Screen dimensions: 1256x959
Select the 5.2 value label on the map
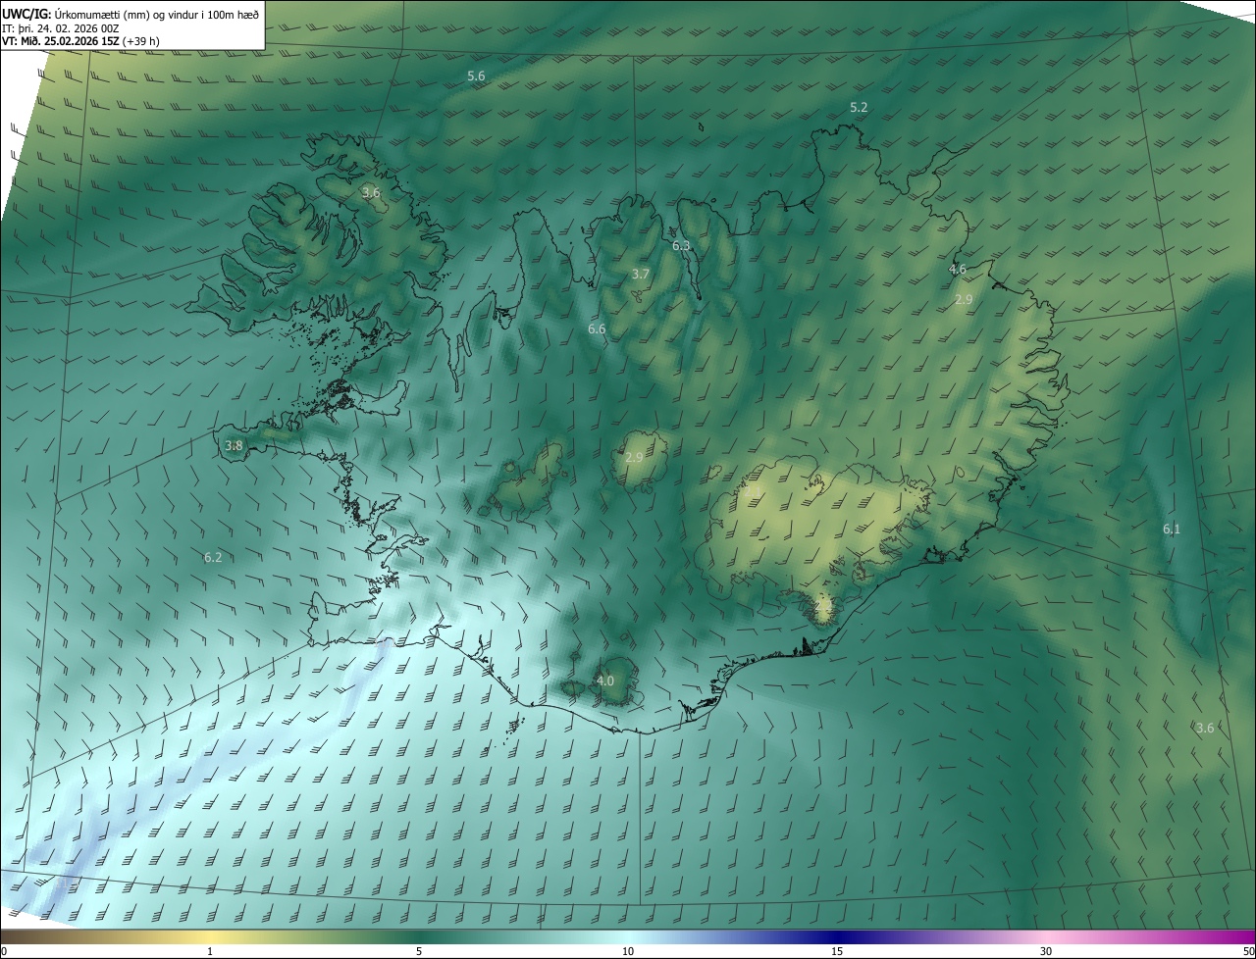[x=859, y=107]
